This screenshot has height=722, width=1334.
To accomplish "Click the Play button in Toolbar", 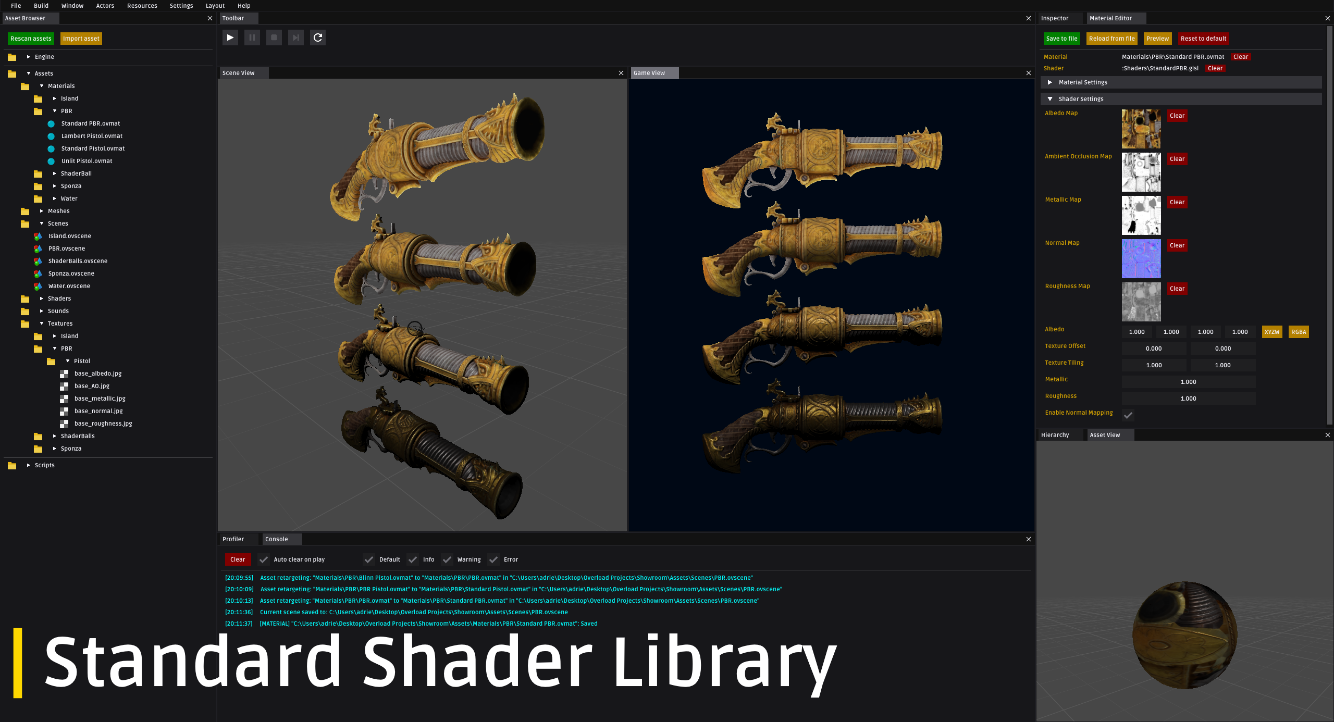I will point(230,38).
